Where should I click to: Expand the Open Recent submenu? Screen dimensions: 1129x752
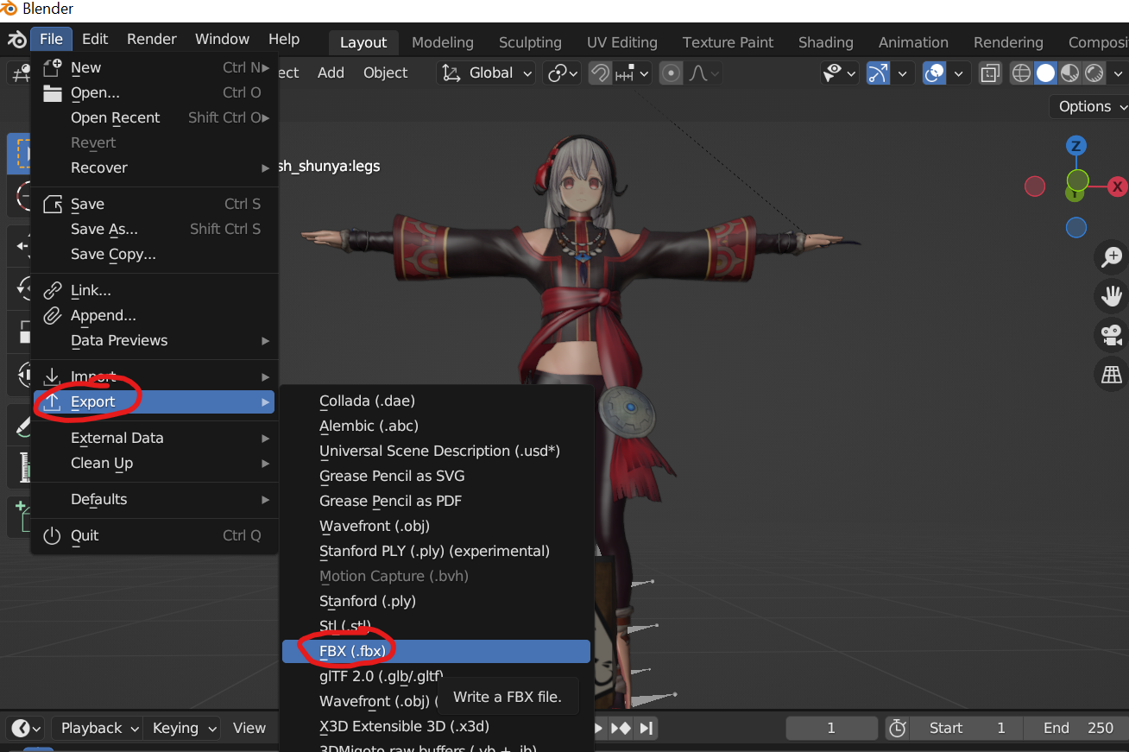pos(155,117)
